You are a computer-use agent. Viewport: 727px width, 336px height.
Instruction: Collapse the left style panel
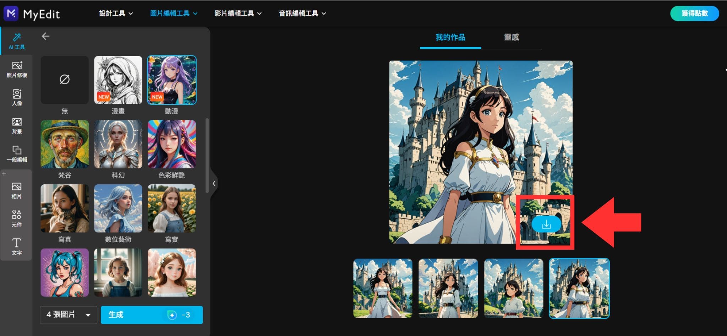(214, 184)
